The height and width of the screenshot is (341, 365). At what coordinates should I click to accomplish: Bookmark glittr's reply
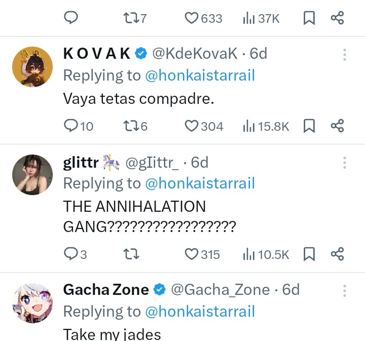tap(309, 254)
